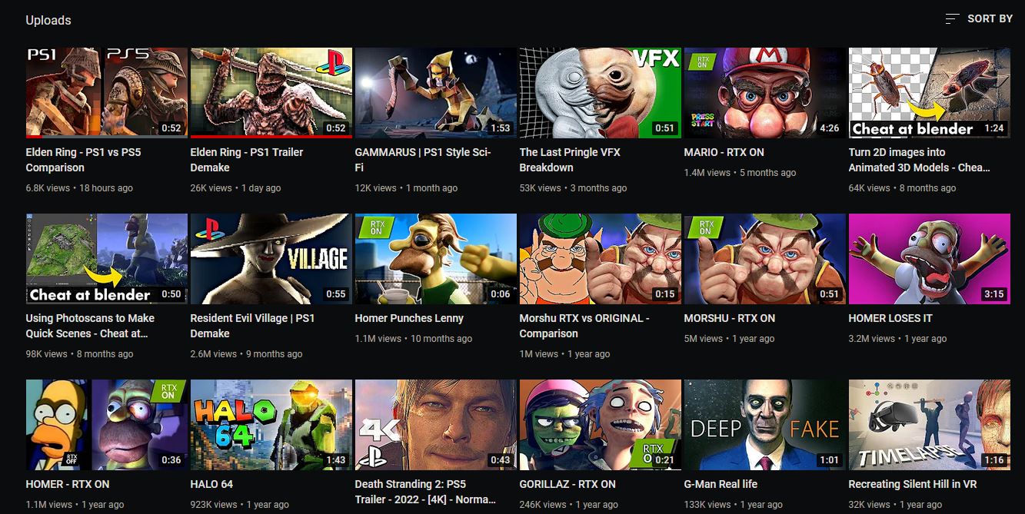Viewport: 1025px width, 514px height.
Task: Select the G-Man Real life title
Action: click(720, 484)
